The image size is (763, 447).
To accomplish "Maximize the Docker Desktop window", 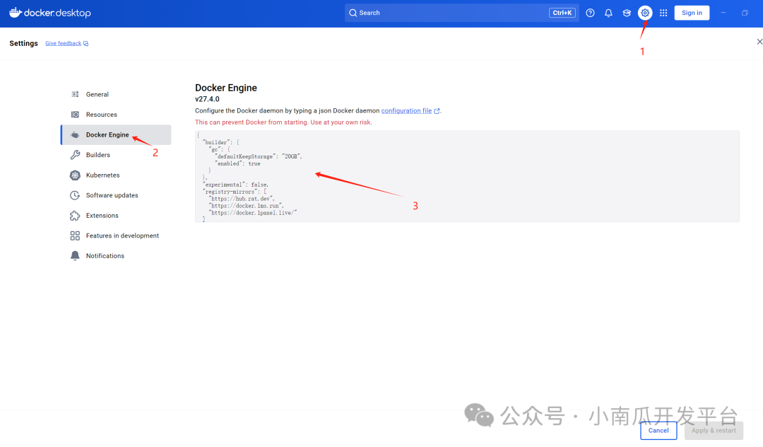I will coord(745,13).
